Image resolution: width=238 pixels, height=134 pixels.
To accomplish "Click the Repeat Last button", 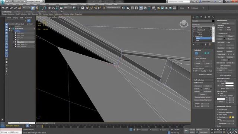I will pyautogui.click(x=225, y=23).
